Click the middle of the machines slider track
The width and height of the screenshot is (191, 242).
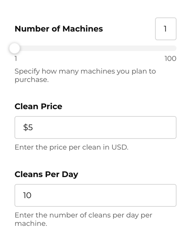tap(95, 48)
